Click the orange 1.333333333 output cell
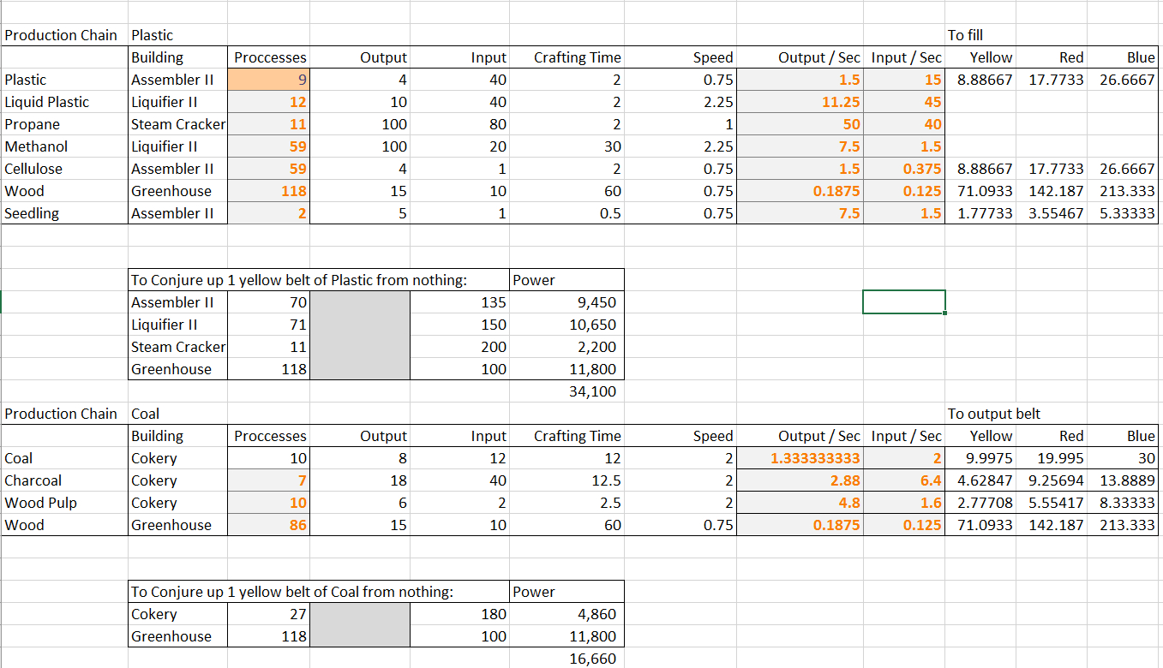Image resolution: width=1163 pixels, height=668 pixels. 802,457
